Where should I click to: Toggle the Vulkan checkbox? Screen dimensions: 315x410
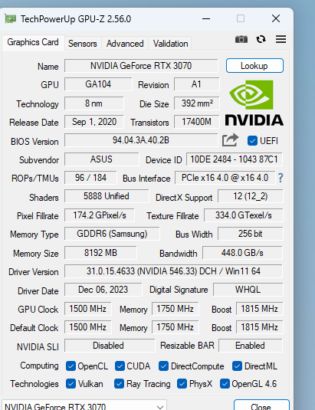coord(71,384)
